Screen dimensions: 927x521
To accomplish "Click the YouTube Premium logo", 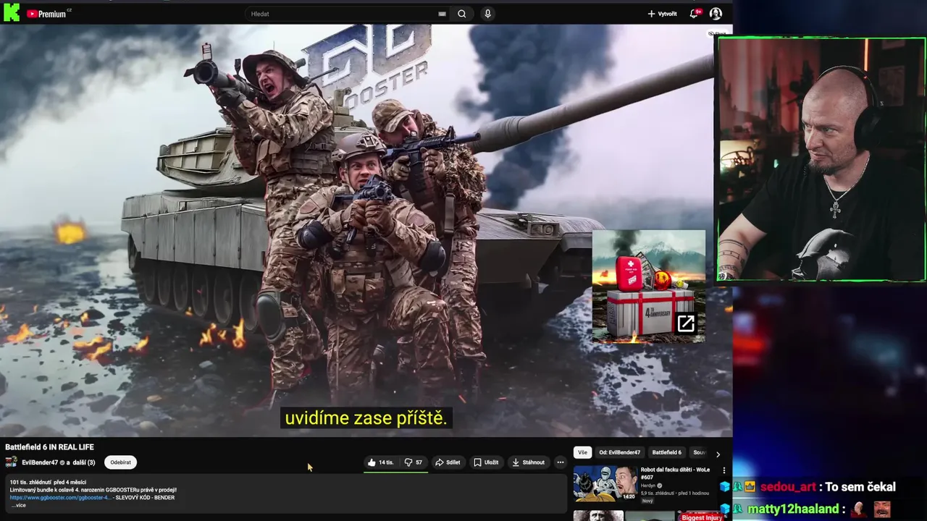I will click(46, 14).
